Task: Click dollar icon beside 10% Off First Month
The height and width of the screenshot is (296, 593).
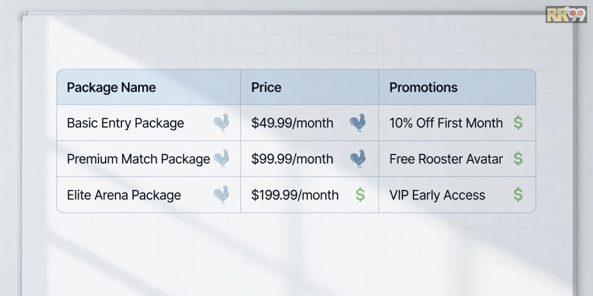Action: [x=518, y=123]
